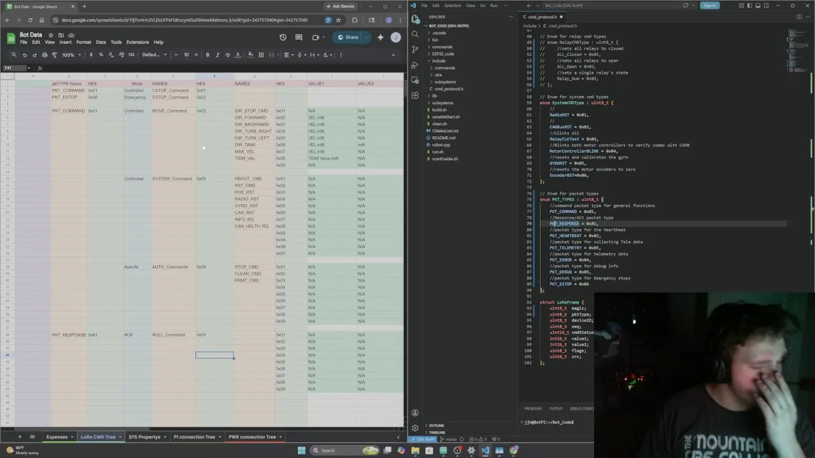Screen dimensions: 815x458
Task: Add a new sheet with plus button
Action: pos(20,437)
